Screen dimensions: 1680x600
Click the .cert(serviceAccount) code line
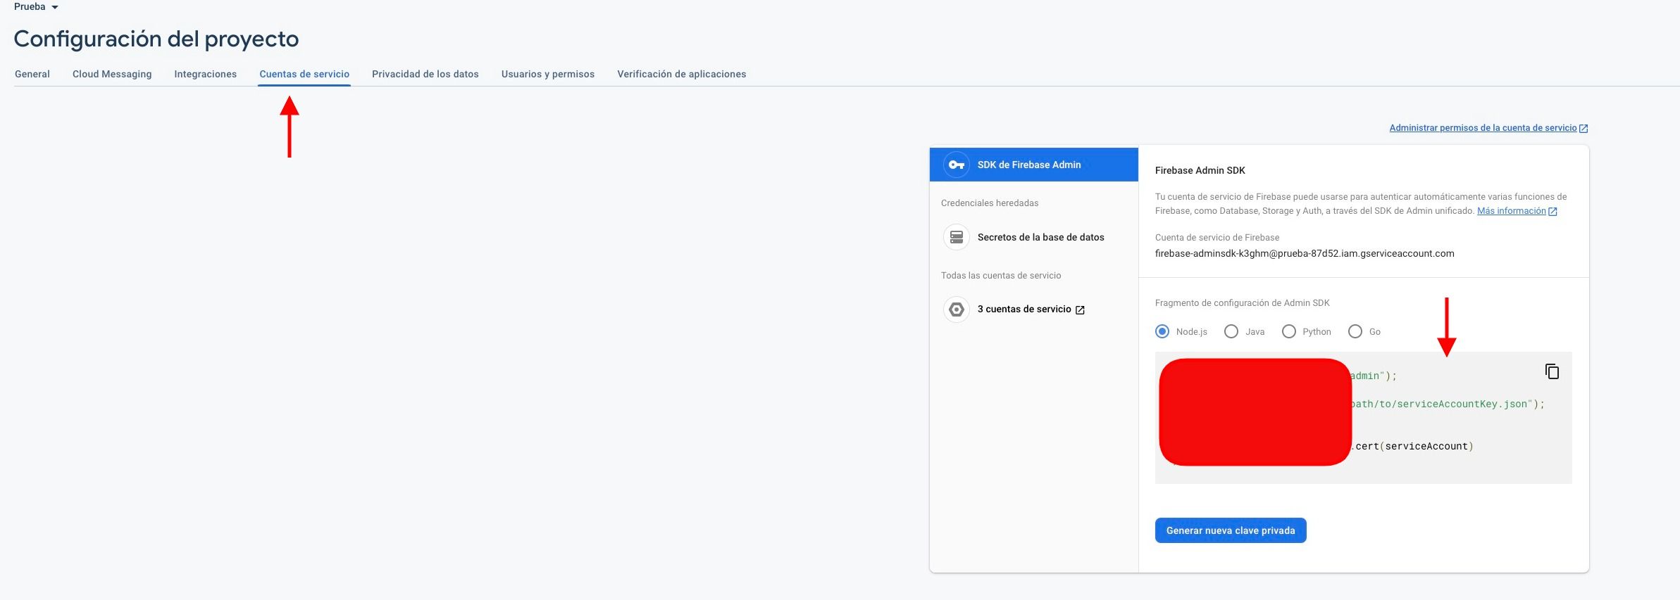click(x=1412, y=446)
